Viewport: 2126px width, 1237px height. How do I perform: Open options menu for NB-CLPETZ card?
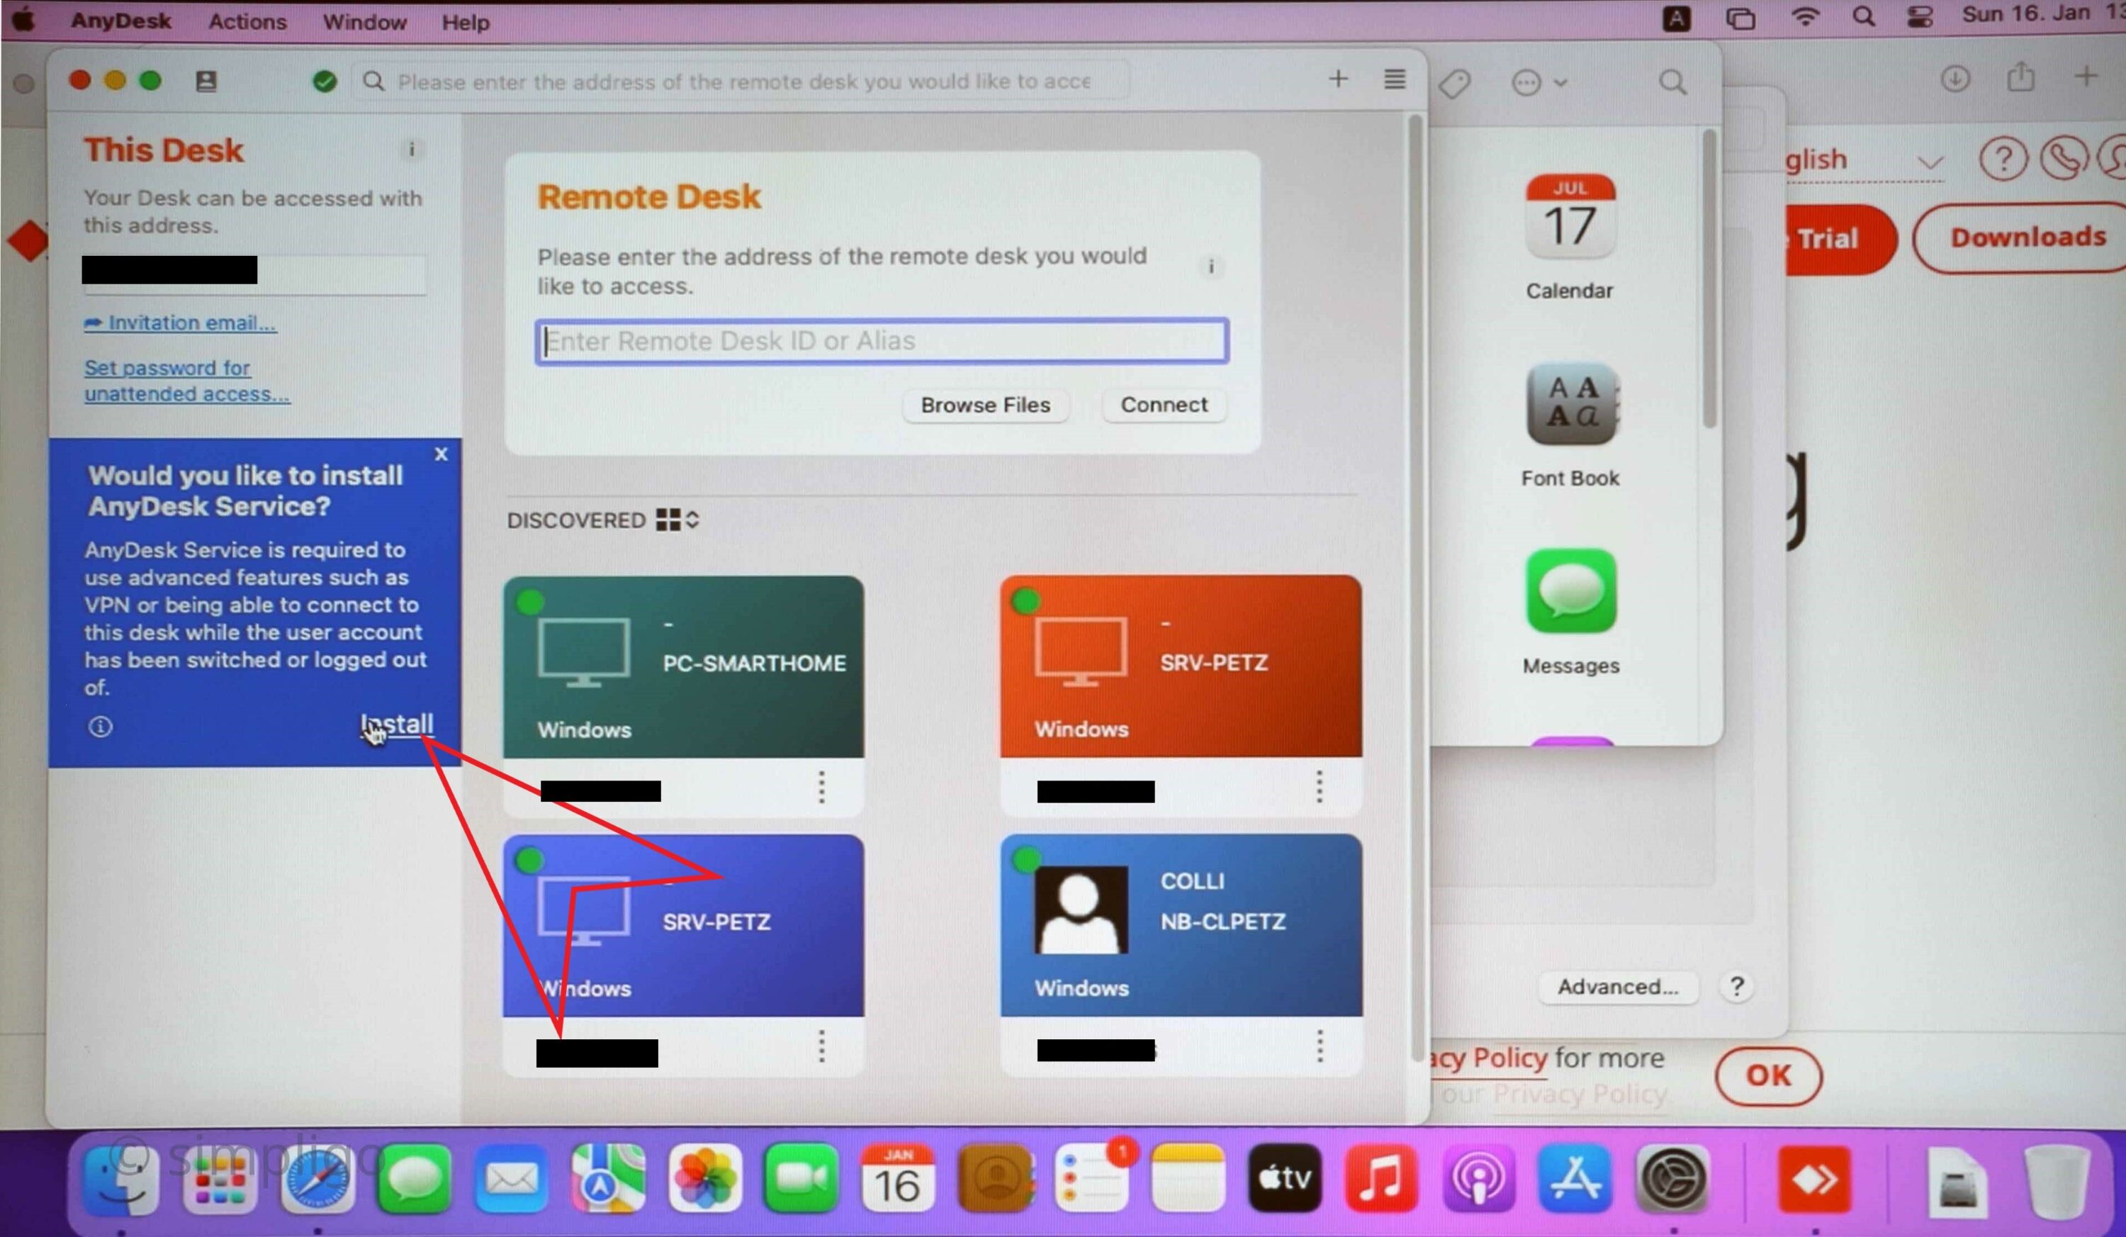(1320, 1046)
